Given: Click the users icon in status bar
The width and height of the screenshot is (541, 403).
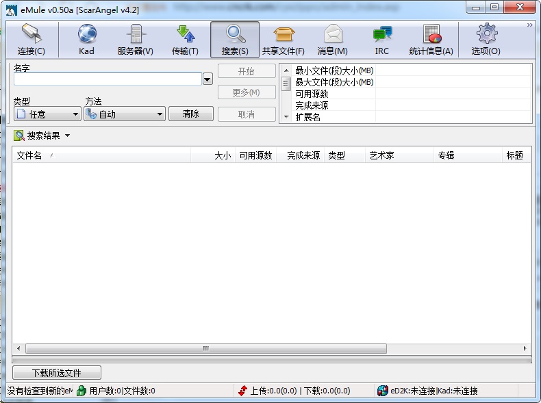Looking at the screenshot, I should pos(81,391).
